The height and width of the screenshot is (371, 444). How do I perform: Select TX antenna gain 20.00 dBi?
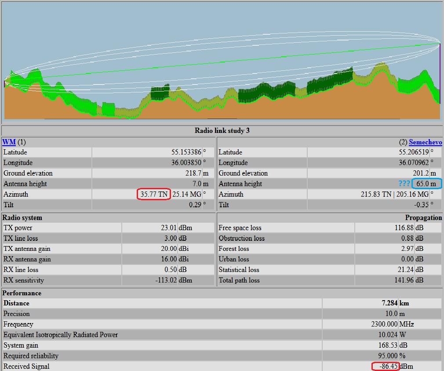pyautogui.click(x=175, y=249)
